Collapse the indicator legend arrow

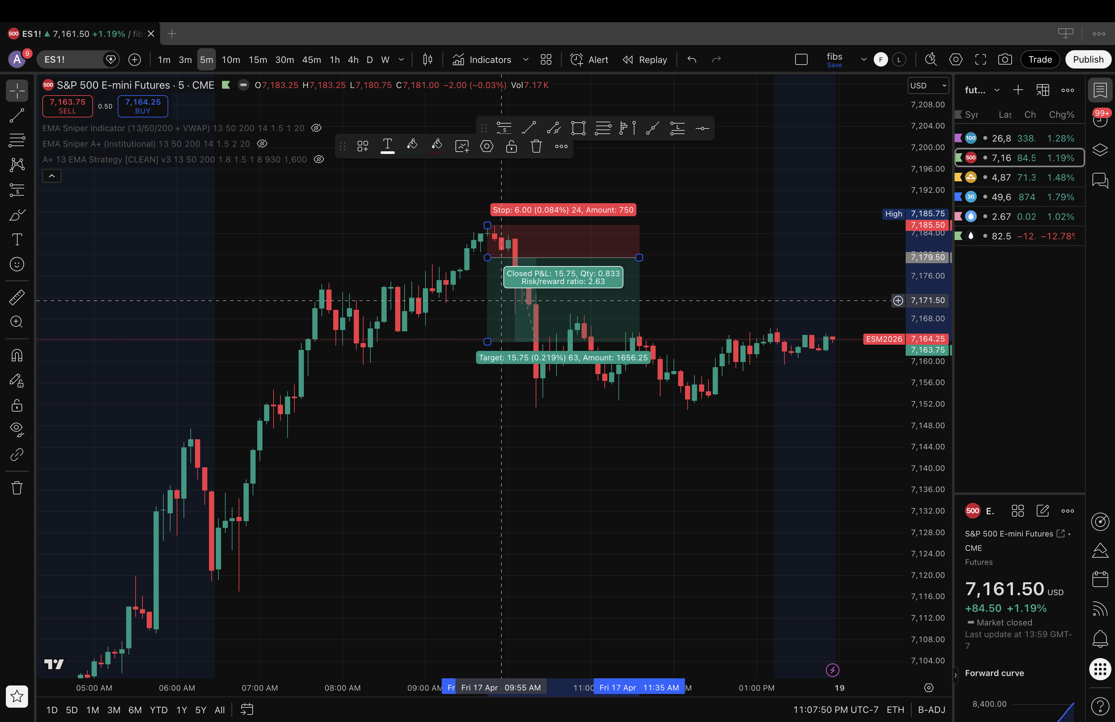point(52,176)
